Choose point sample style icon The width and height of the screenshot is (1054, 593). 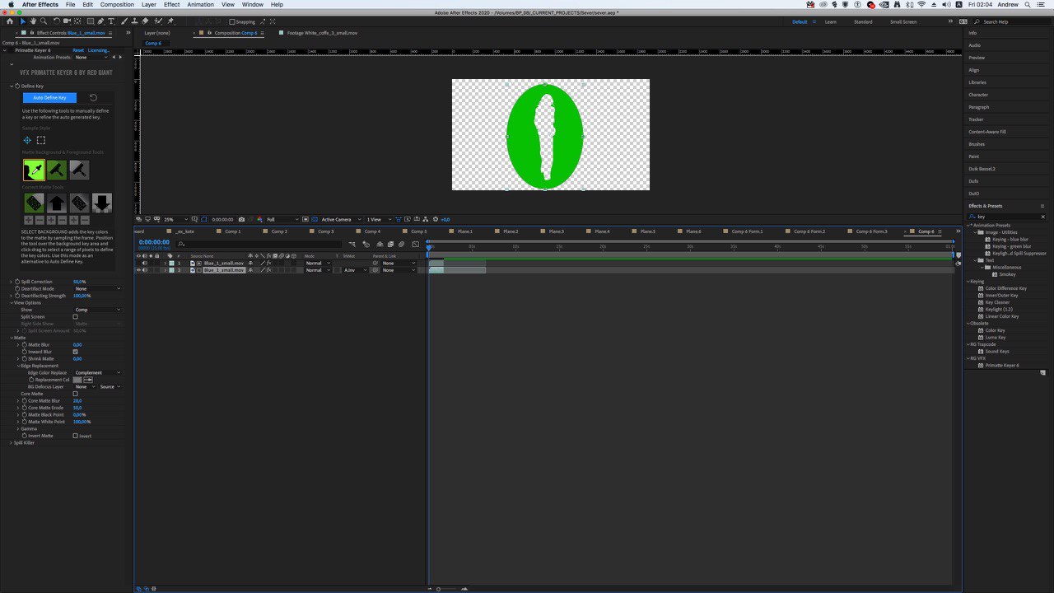27,140
